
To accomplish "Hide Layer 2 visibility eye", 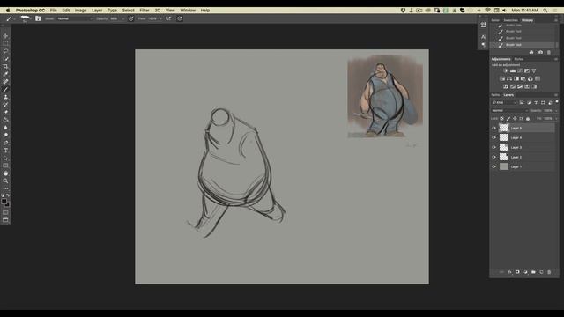I will (x=493, y=157).
